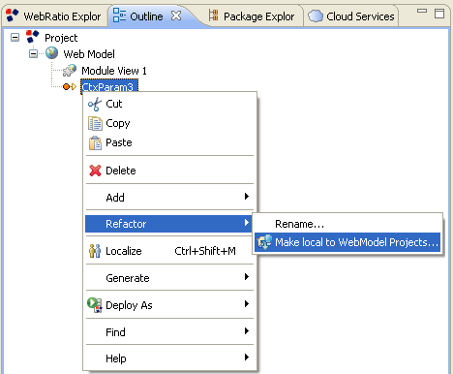The image size is (453, 374).
Task: Expand the Generate submenu arrow
Action: (247, 277)
